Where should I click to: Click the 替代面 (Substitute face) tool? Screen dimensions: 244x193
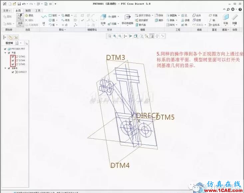(x=141, y=25)
